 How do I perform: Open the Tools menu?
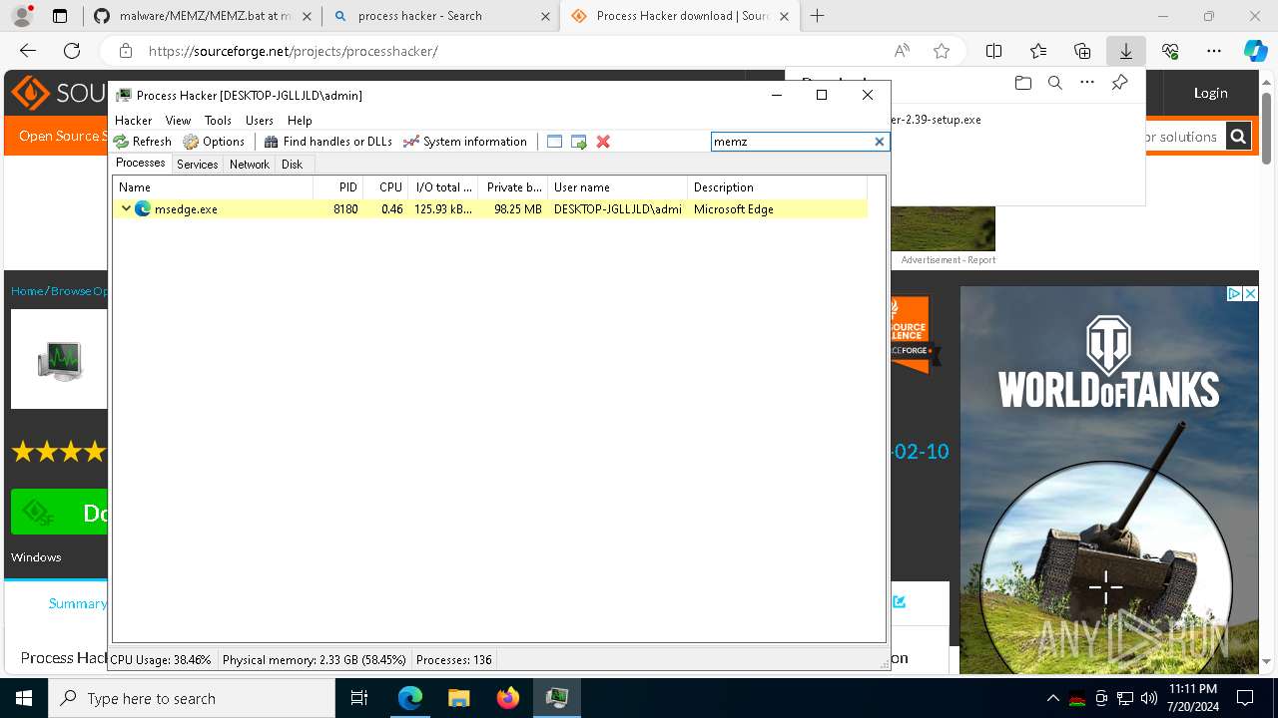tap(218, 120)
